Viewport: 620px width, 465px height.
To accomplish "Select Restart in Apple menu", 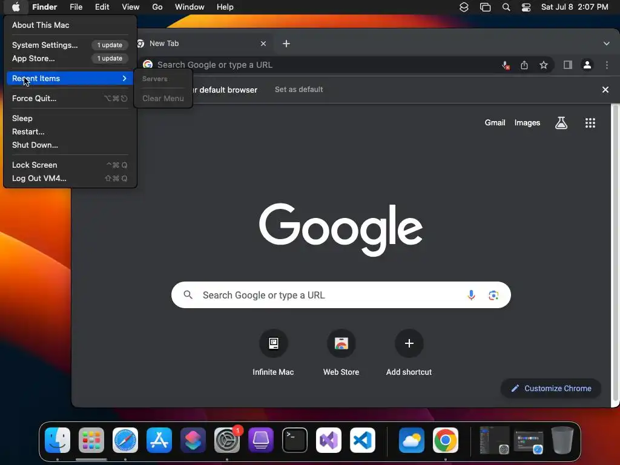I will coord(70,131).
